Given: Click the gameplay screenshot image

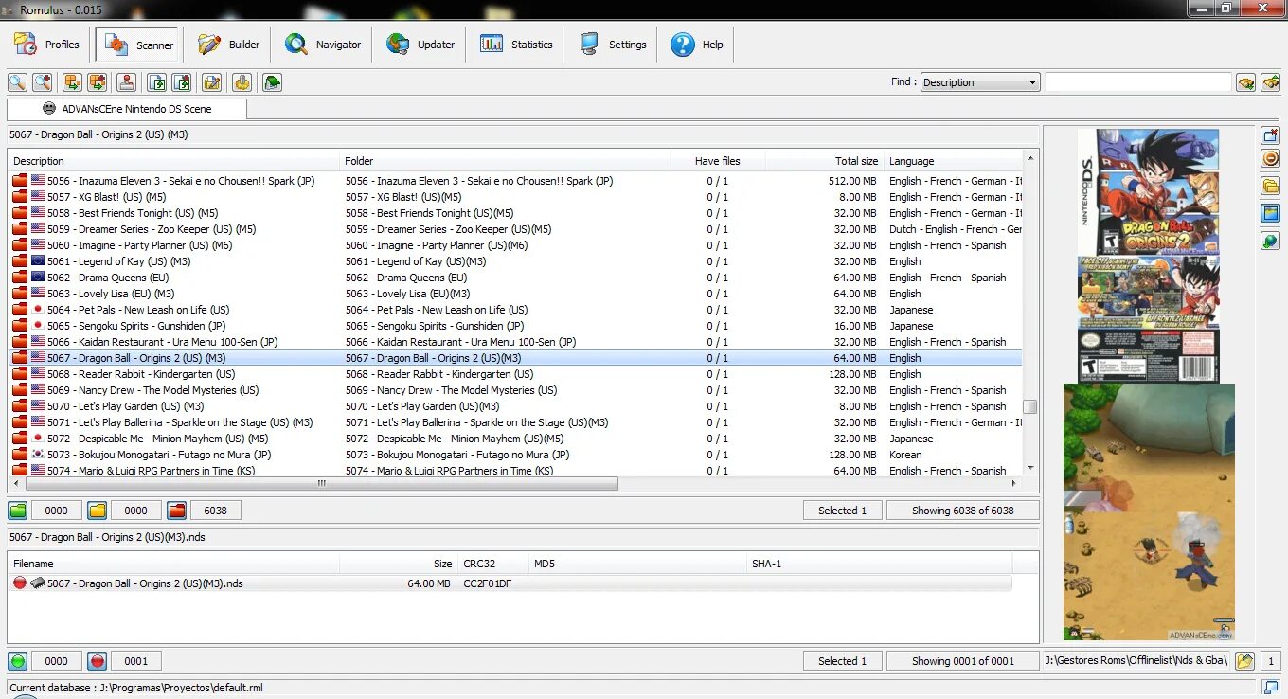Looking at the screenshot, I should tap(1149, 512).
